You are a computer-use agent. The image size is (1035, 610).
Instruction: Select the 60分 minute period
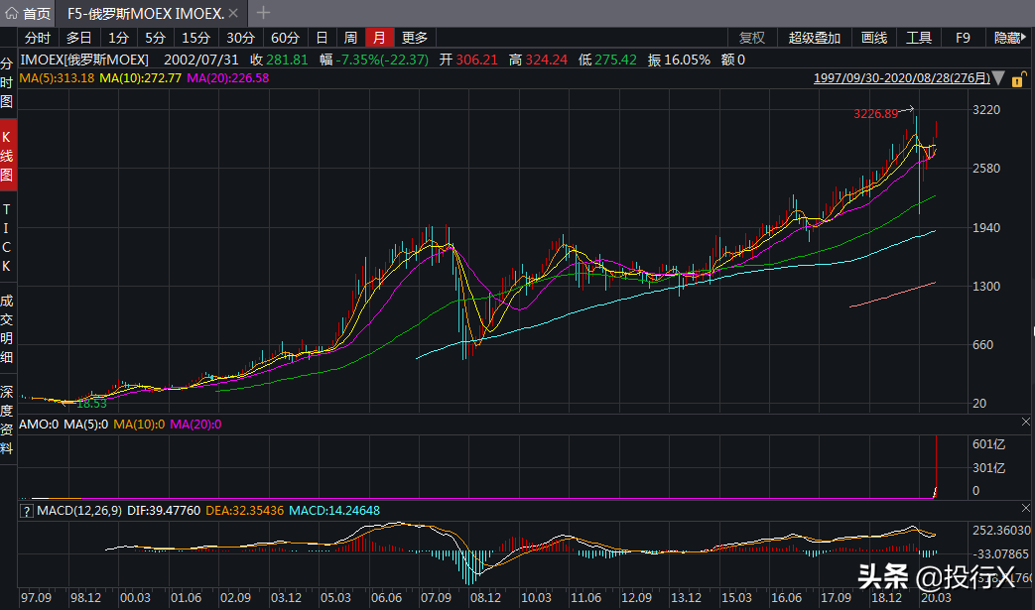pyautogui.click(x=285, y=38)
